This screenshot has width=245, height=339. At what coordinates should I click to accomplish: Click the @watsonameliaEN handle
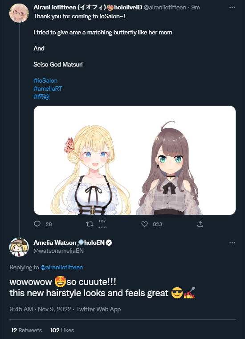58,251
